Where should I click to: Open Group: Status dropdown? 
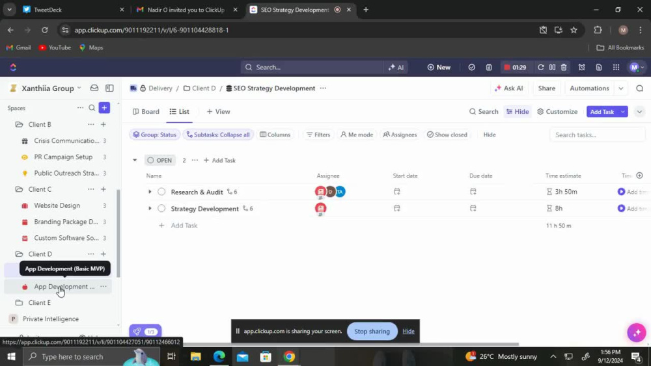click(154, 135)
